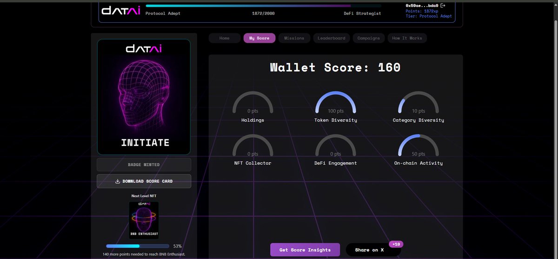Click the On-chain Activity 50 pts gauge
The height and width of the screenshot is (259, 558).
[418, 146]
